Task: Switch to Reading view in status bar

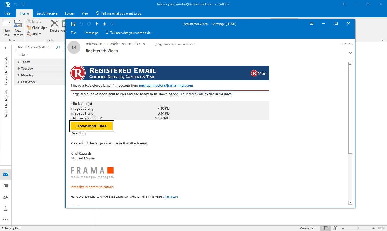Action: pyautogui.click(x=335, y=228)
